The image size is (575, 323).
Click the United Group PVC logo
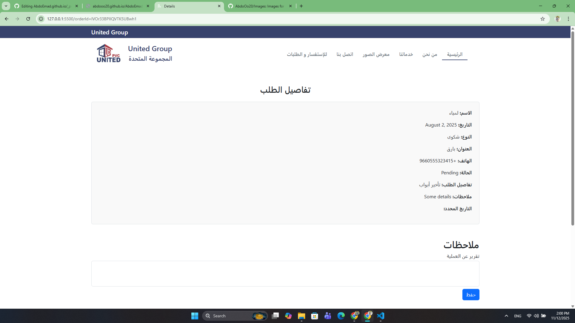point(108,53)
